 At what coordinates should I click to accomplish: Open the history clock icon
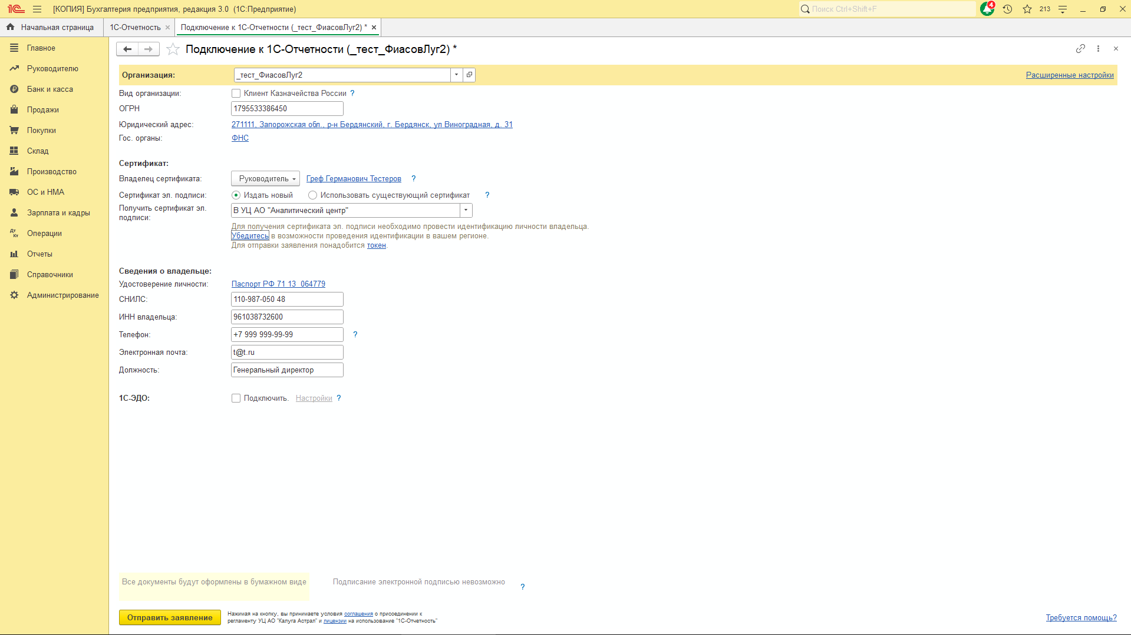click(x=1008, y=9)
